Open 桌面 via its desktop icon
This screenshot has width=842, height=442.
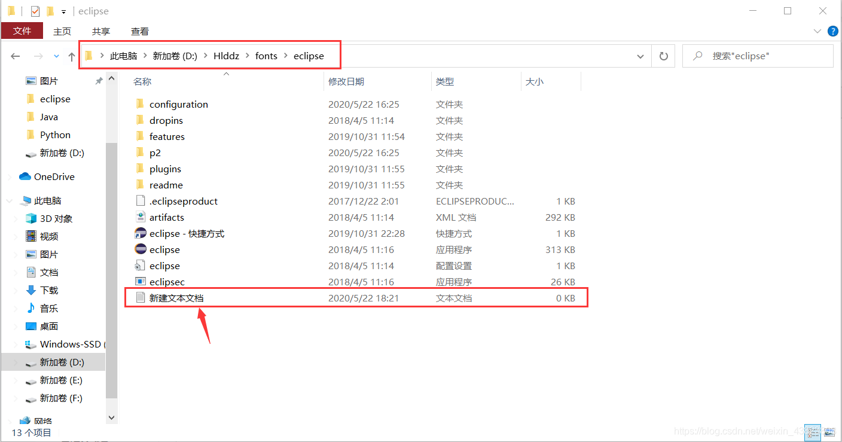pos(31,326)
